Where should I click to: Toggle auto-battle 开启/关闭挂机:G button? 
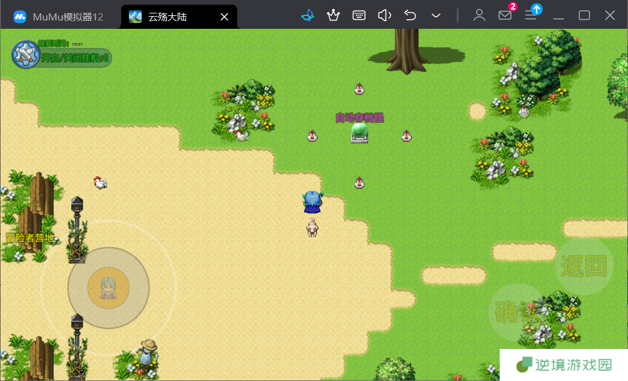pos(75,58)
